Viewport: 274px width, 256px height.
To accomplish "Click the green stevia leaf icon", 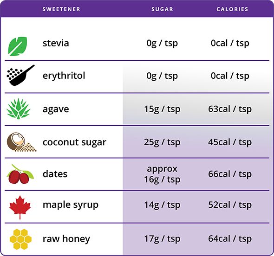I will click(18, 46).
